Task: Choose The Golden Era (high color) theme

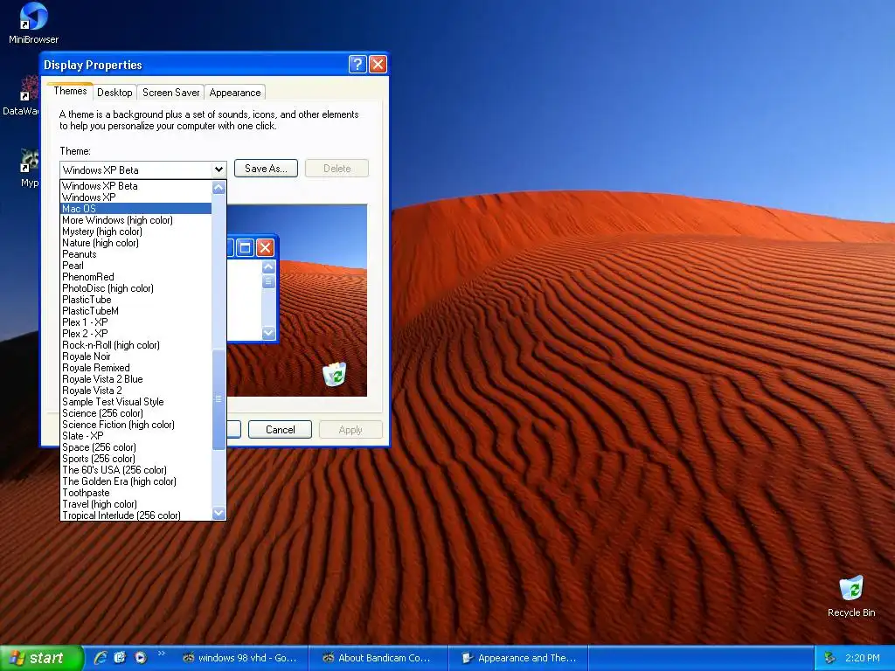Action: coord(135,481)
